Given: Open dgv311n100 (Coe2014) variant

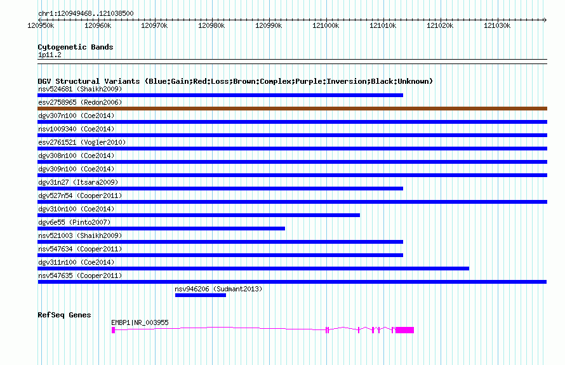Looking at the screenshot, I should click(x=76, y=262).
